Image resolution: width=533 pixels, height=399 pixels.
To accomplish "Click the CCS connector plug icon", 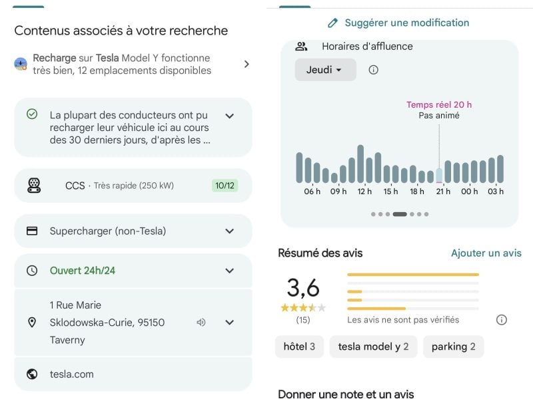I will (34, 186).
